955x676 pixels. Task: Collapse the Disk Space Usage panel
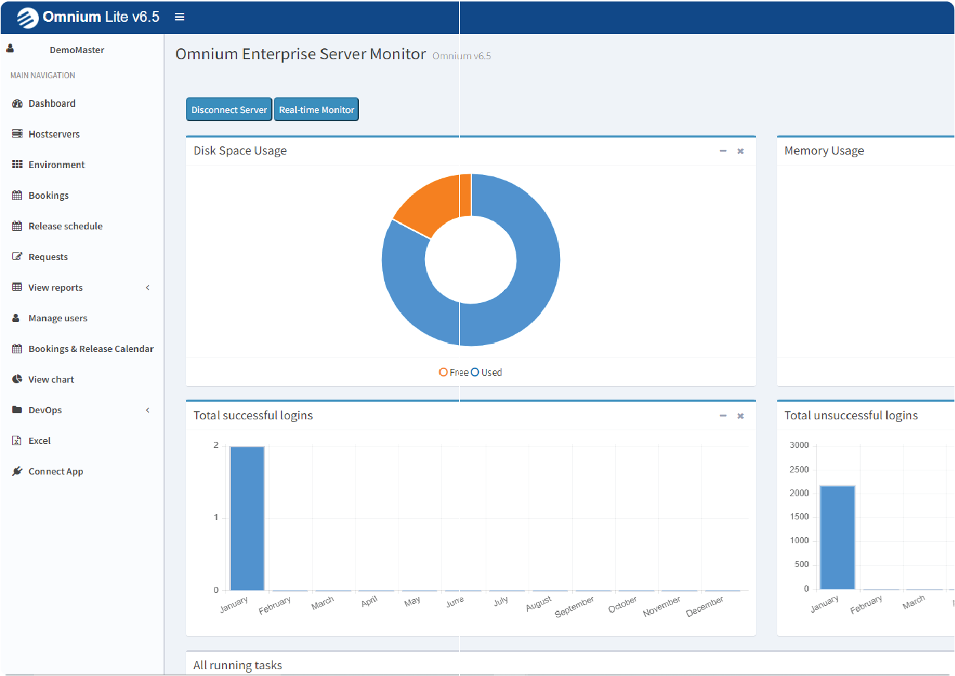[723, 151]
